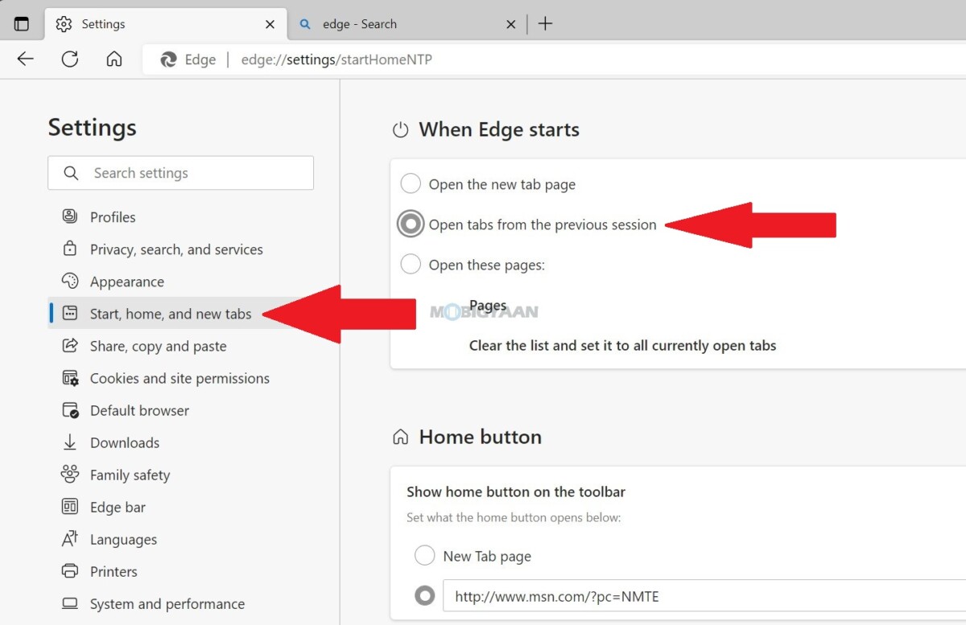Click the browser back arrow button

[x=26, y=59]
